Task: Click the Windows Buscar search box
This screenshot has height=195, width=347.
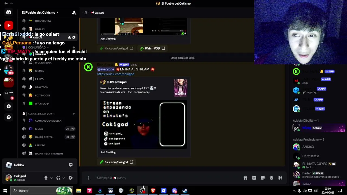Action: coord(42,191)
